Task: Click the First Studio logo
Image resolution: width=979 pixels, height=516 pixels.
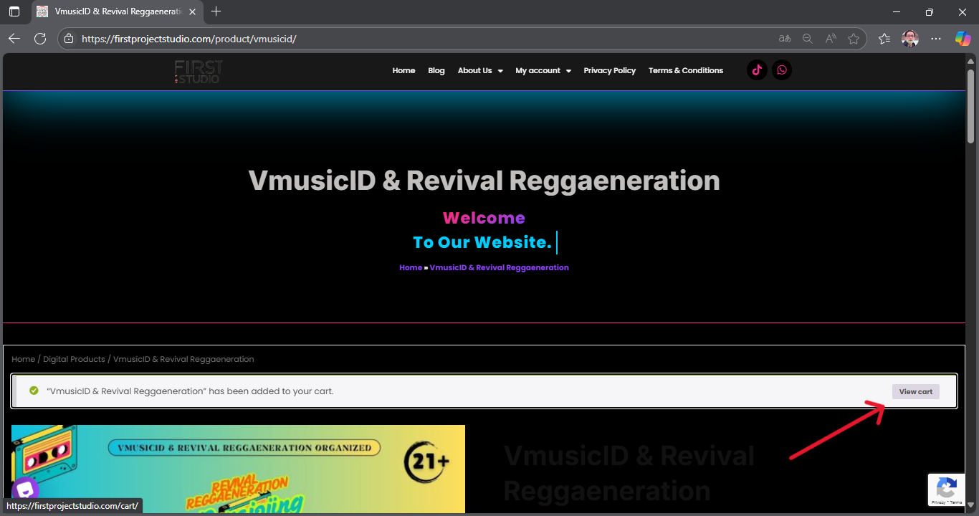Action: [199, 72]
